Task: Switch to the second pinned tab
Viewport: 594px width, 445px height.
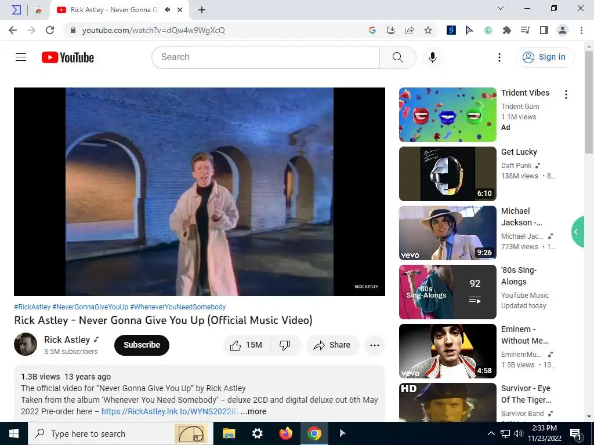Action: pos(39,10)
